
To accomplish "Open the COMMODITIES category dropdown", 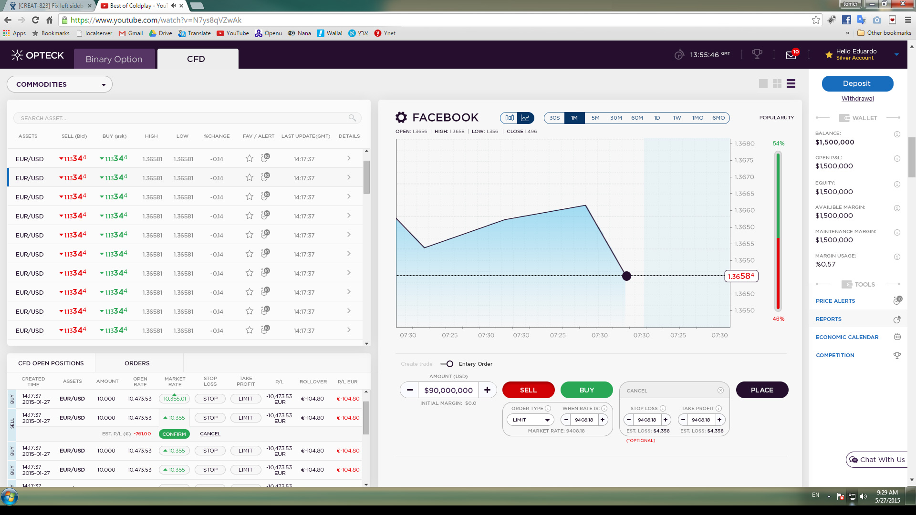I will [60, 84].
